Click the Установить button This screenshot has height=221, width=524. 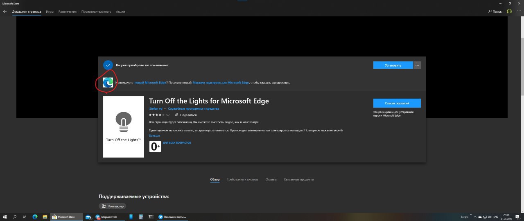(x=393, y=65)
